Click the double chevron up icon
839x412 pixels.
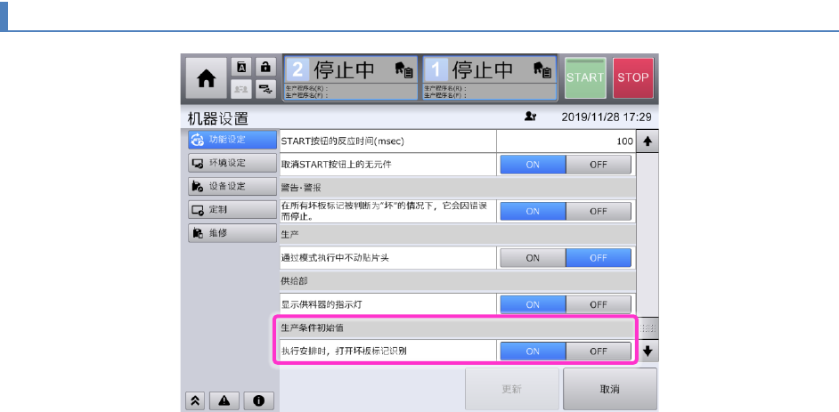196,400
